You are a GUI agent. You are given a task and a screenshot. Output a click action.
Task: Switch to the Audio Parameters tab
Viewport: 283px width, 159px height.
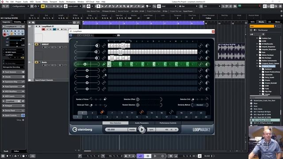(x=141, y=123)
